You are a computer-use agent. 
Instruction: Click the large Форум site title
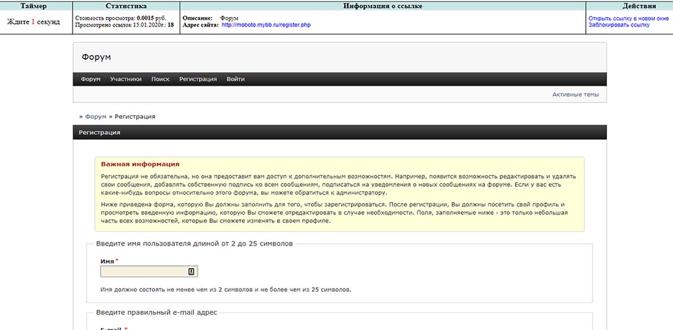(x=96, y=57)
